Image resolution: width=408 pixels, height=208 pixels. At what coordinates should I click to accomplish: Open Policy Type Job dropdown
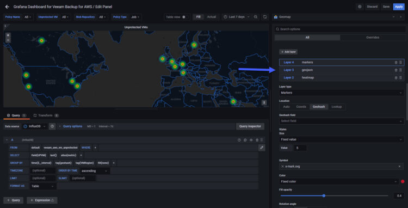point(135,17)
